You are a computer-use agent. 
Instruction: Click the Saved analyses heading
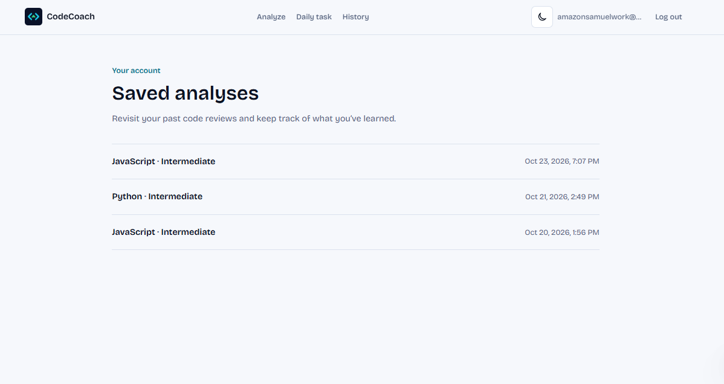pos(185,94)
